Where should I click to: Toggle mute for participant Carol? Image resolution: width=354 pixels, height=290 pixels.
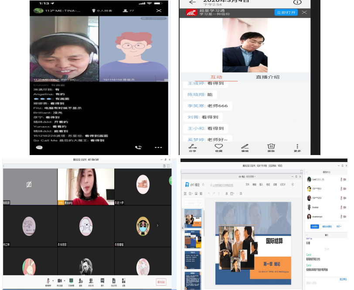tap(341, 180)
